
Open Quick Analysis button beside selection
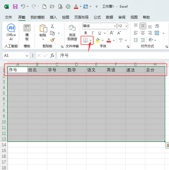pos(167,145)
